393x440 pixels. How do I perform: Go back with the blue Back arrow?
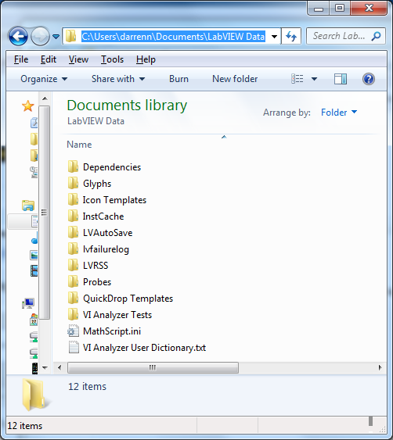pyautogui.click(x=18, y=36)
